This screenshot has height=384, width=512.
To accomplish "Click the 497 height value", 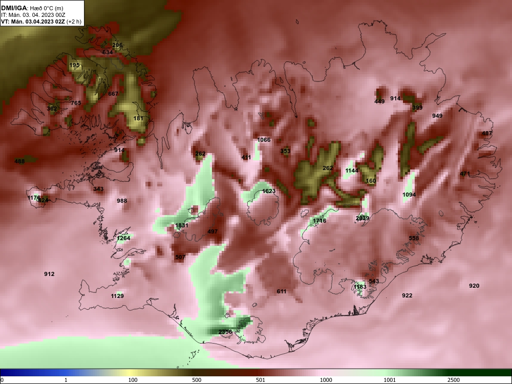I will 212,231.
